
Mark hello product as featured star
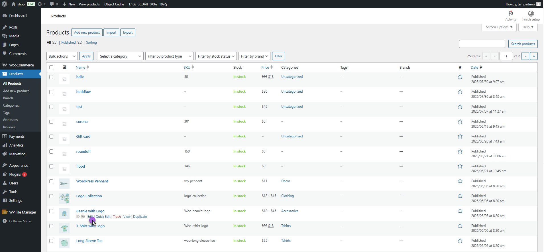pyautogui.click(x=460, y=77)
